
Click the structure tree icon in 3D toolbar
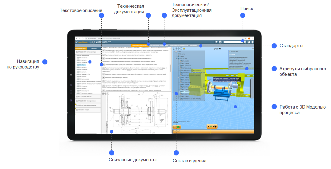pyautogui.click(x=174, y=49)
